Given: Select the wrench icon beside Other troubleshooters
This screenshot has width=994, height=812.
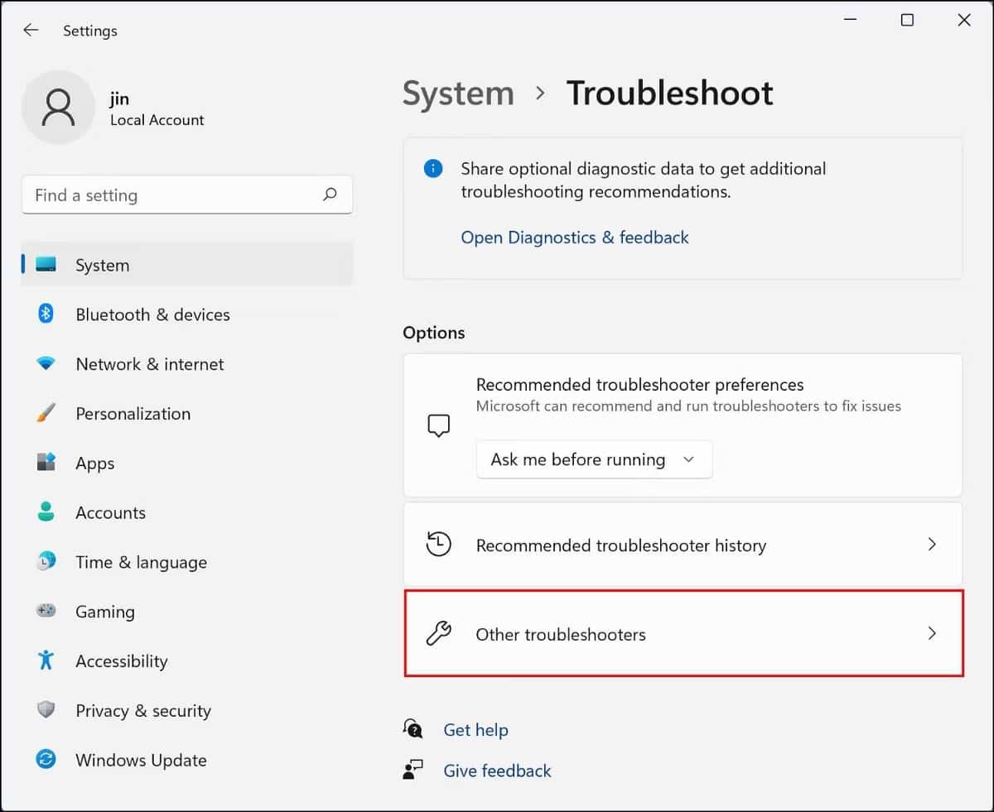Looking at the screenshot, I should [437, 633].
